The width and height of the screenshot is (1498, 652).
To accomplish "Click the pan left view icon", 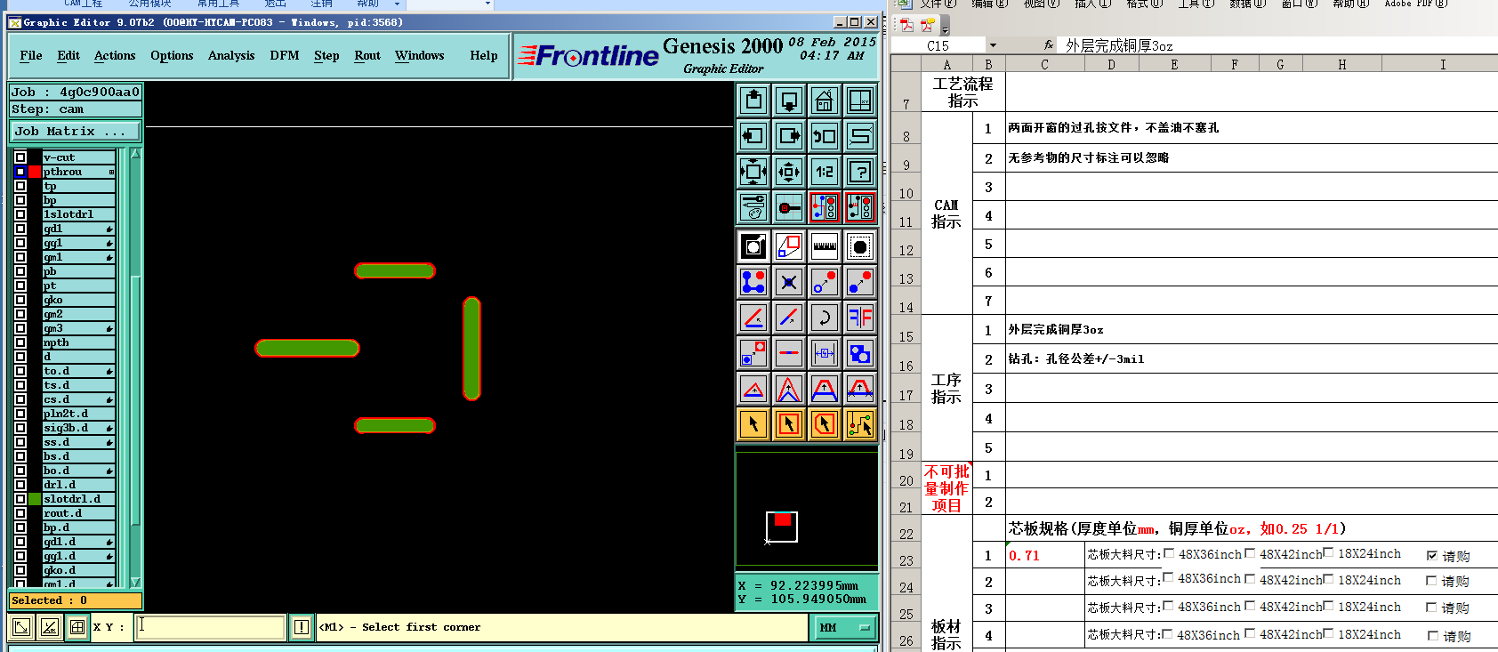I will 753,136.
